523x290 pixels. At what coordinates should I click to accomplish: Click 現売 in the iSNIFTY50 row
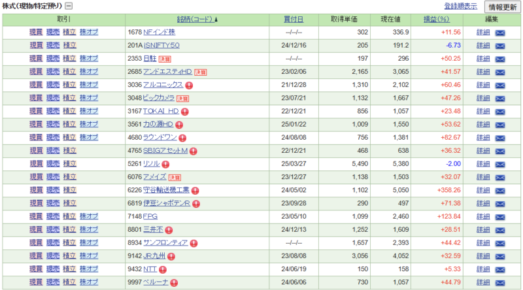(x=53, y=45)
